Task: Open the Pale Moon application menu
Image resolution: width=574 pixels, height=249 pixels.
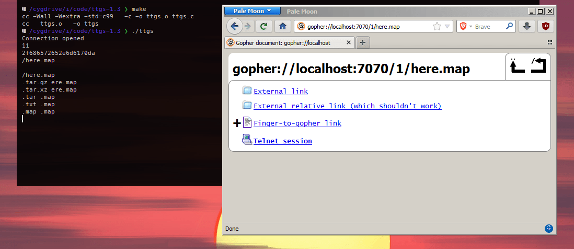Action: coord(252,11)
